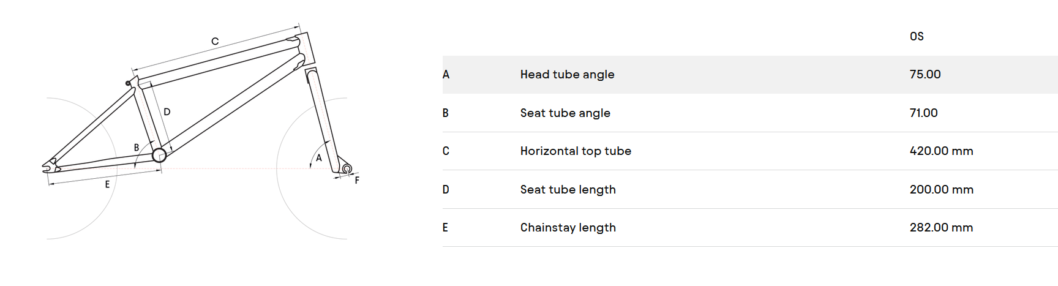Select the 420.00 mm top tube value
The image size is (1058, 286).
point(941,151)
